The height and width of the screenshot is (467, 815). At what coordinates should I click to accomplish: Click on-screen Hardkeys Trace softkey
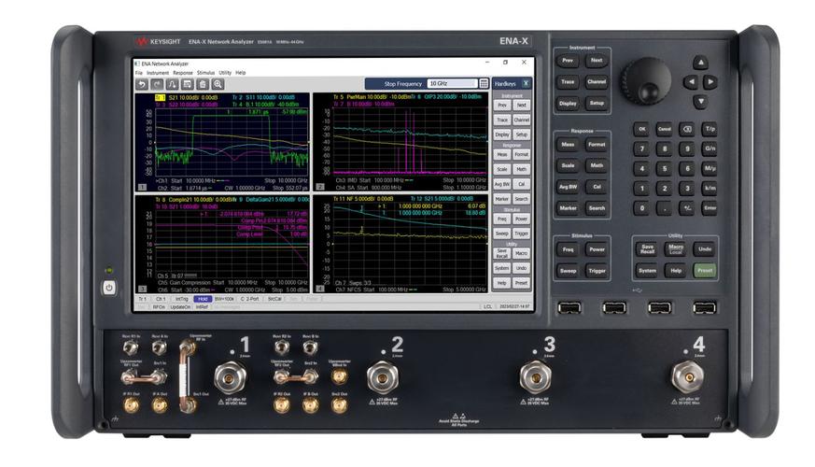[502, 120]
